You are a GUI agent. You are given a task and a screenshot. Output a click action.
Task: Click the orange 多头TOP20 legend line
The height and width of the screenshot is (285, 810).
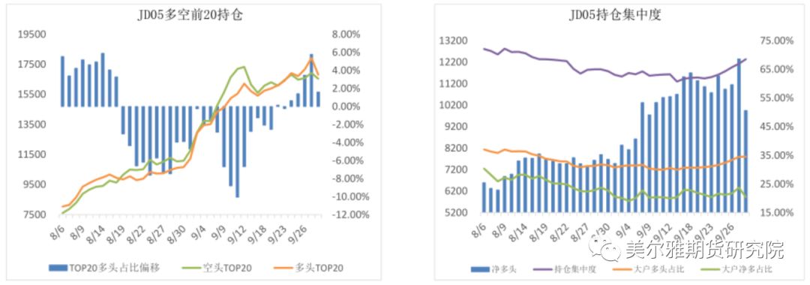[283, 268]
